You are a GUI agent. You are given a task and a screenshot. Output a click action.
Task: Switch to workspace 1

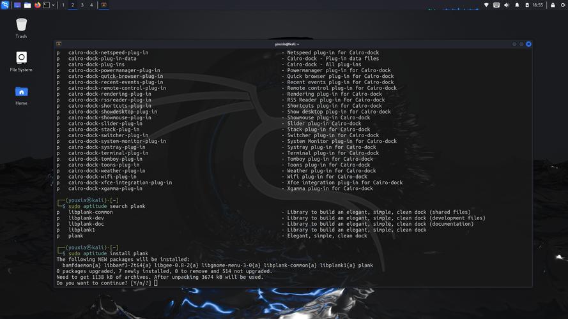[x=63, y=5]
